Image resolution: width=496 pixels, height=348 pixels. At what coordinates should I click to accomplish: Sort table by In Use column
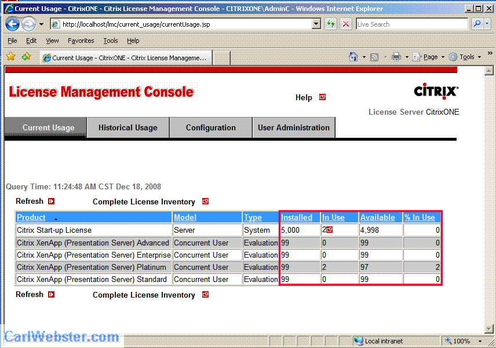point(333,218)
